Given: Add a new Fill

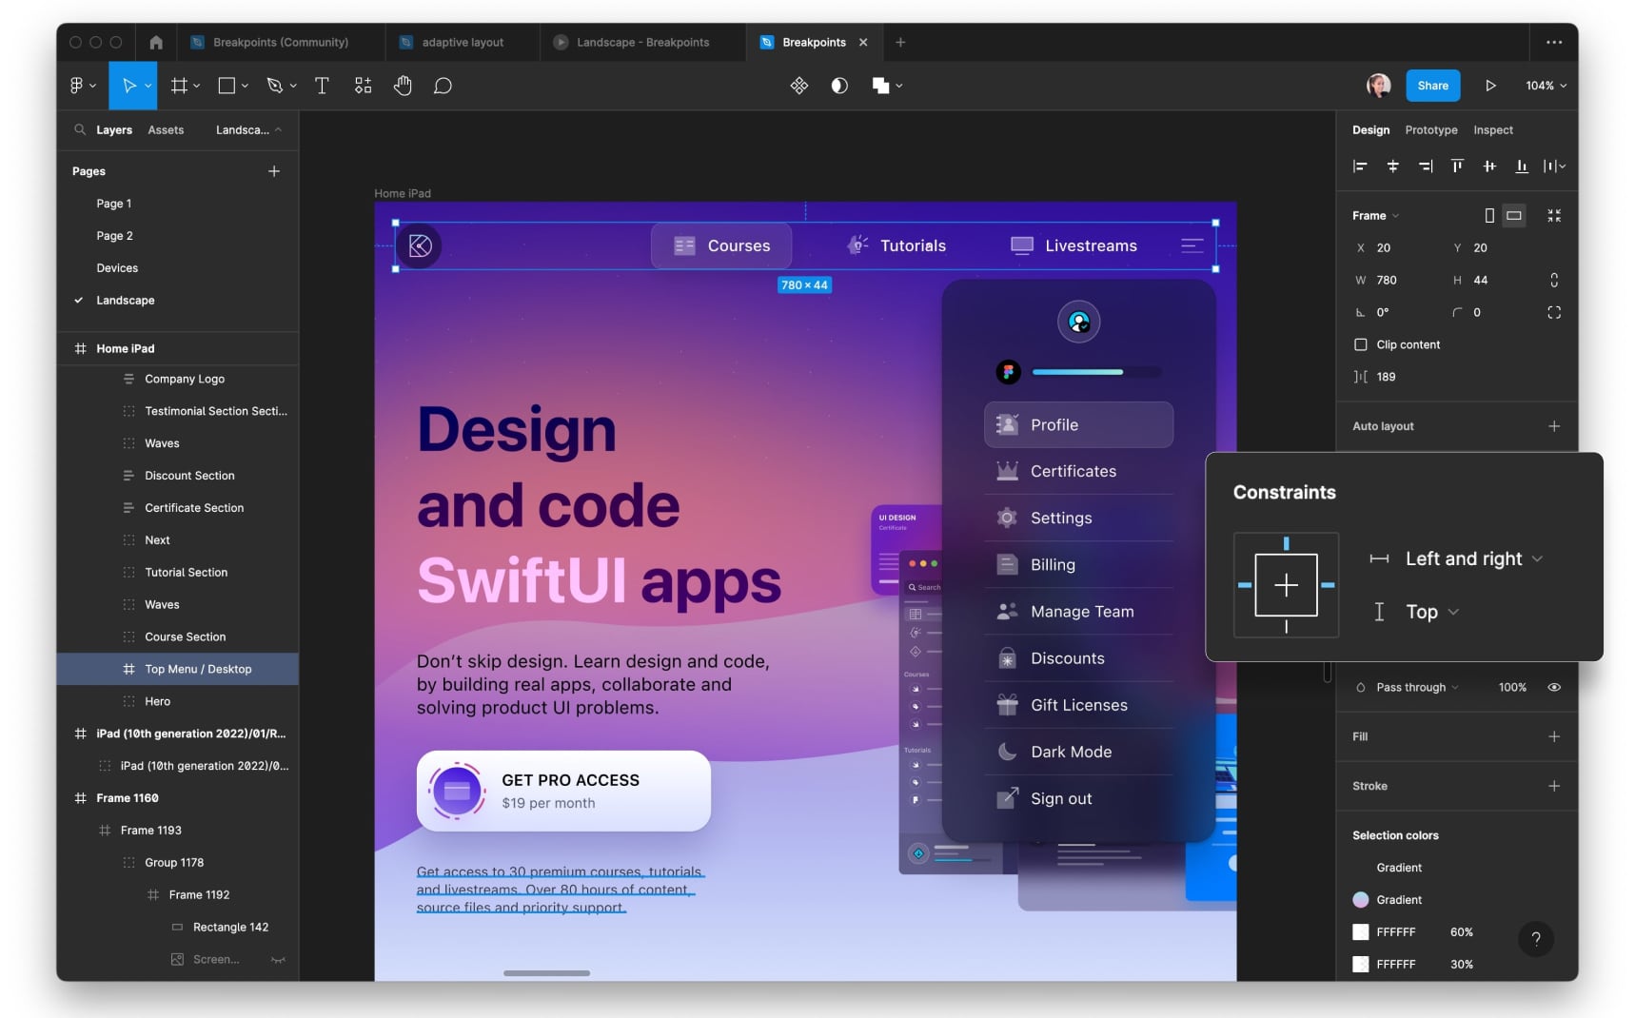Looking at the screenshot, I should pos(1554,736).
